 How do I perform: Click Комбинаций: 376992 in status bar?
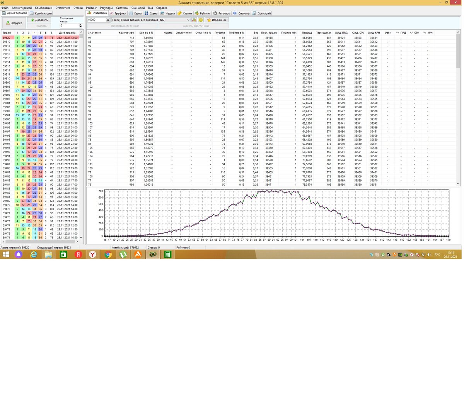125,248
